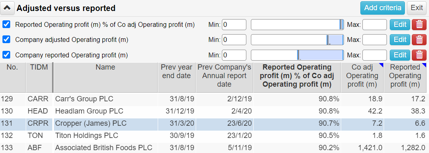Click the Min field for the Reported Operating profit % criterion
Image resolution: width=429 pixels, height=153 pixels.
click(234, 24)
